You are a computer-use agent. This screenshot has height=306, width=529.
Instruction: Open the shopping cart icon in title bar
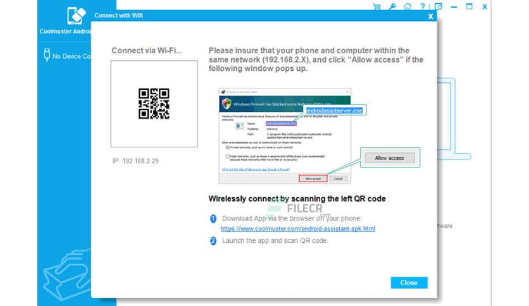(x=377, y=7)
